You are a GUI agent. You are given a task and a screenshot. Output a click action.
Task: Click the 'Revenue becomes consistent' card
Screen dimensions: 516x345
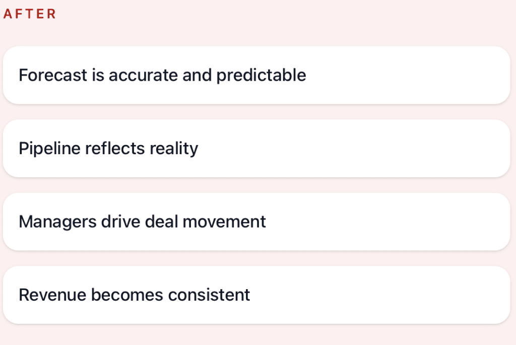(256, 295)
